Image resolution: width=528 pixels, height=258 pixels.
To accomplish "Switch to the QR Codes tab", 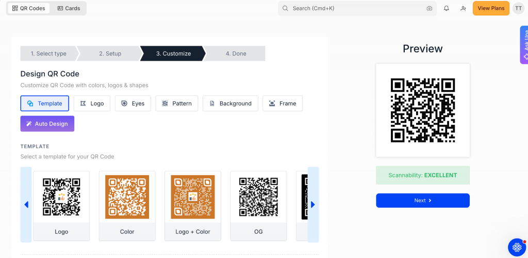I will click(29, 8).
